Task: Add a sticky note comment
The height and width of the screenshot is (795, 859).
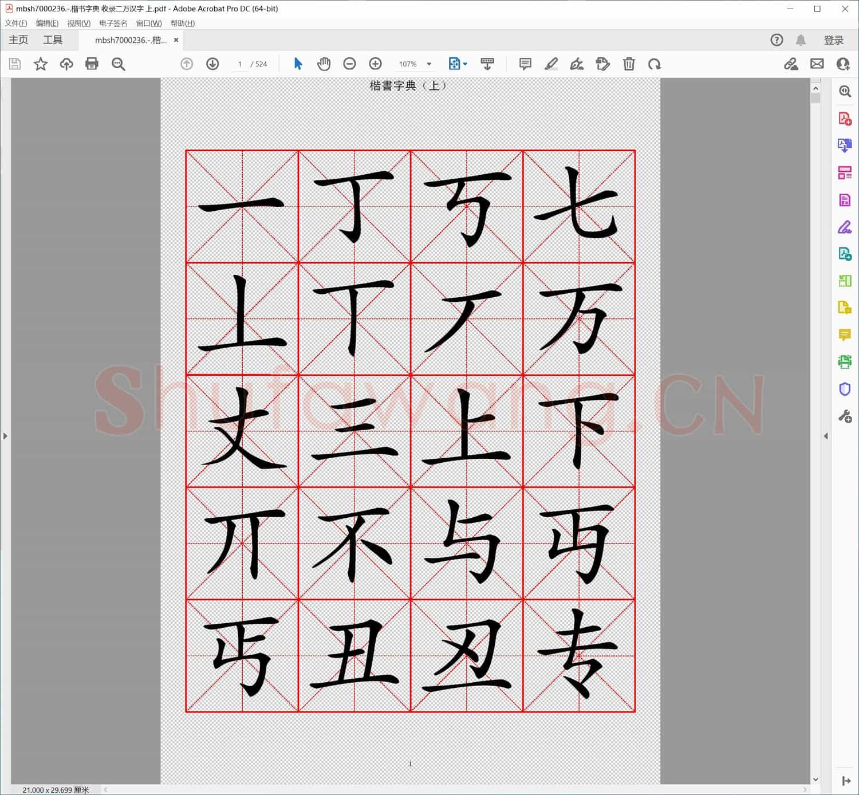Action: [x=525, y=64]
